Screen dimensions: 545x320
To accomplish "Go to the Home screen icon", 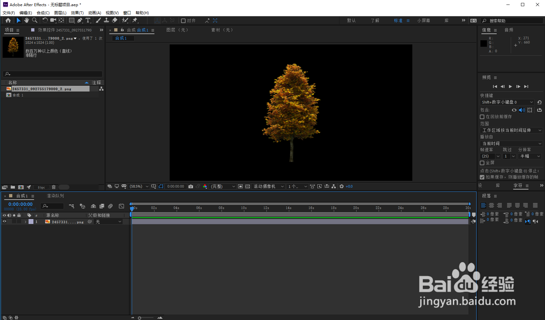I will click(x=8, y=20).
